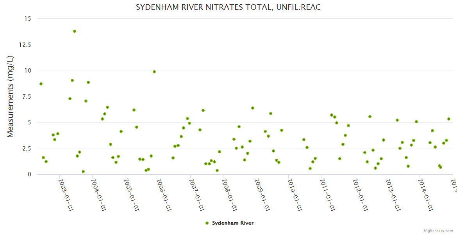Click the 15 label on the y-axis
Viewport: 457px width, 234px height.
(28, 19)
